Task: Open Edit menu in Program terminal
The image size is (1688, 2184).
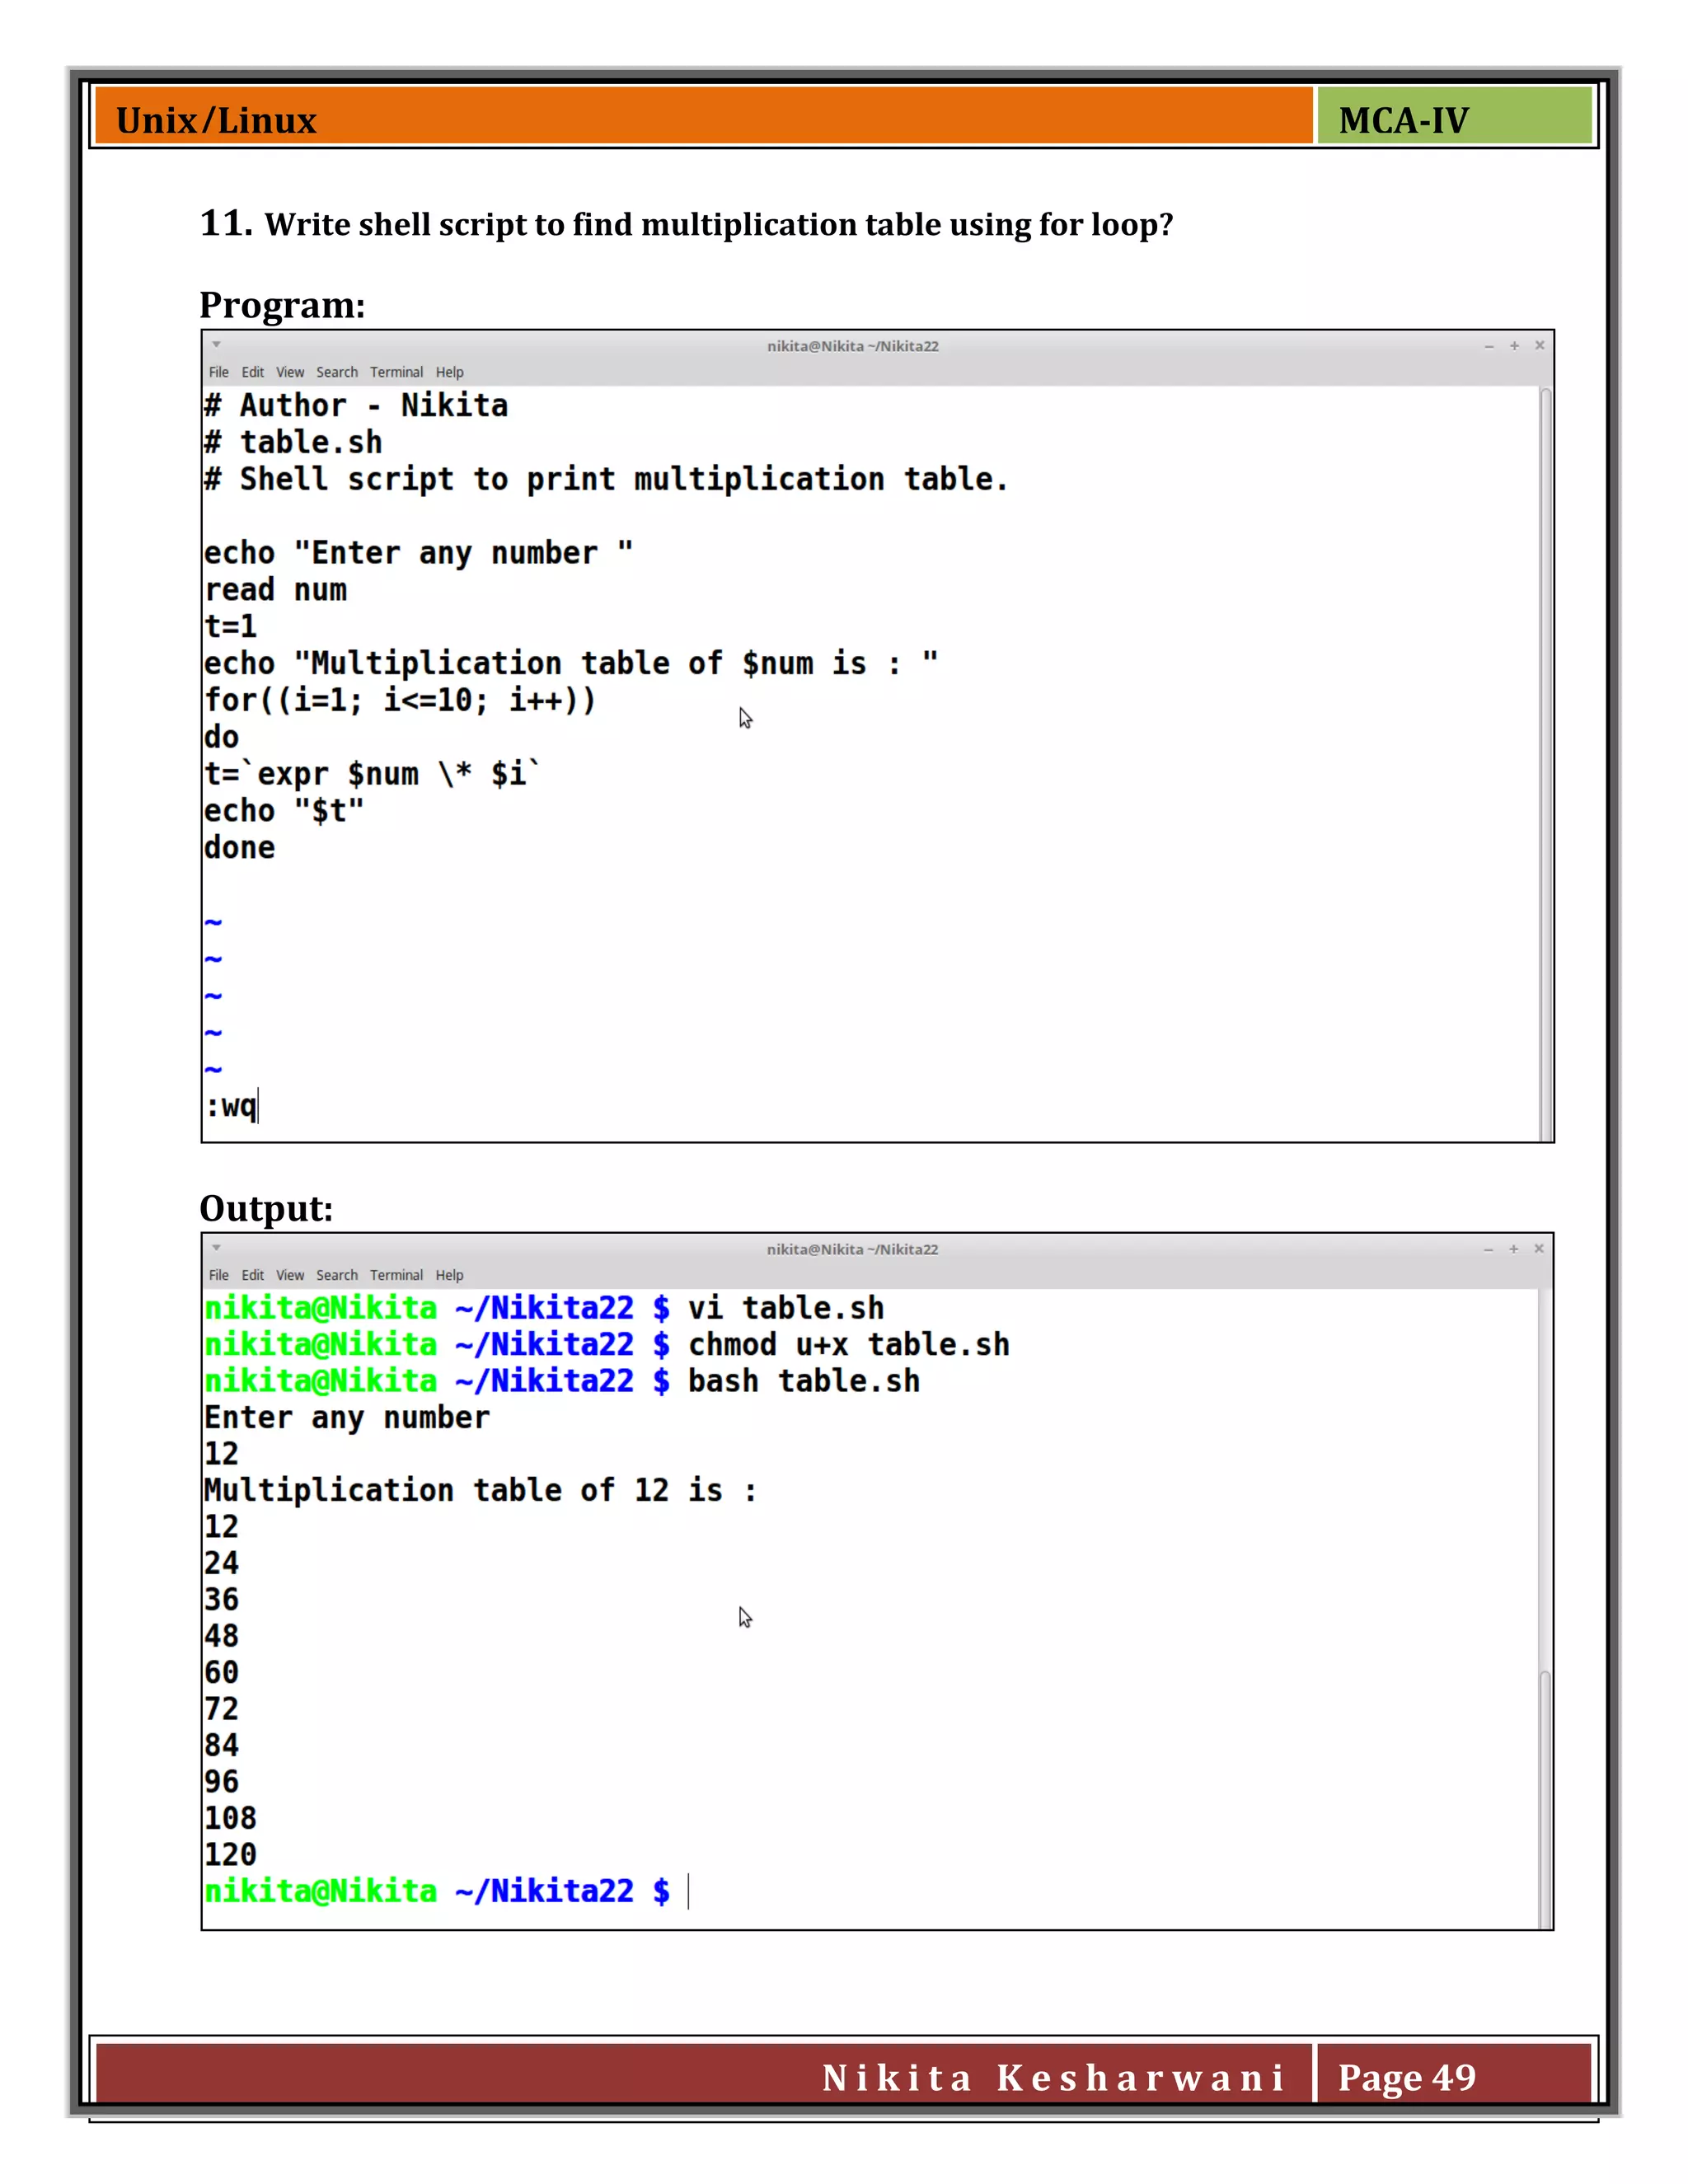Action: click(x=252, y=372)
